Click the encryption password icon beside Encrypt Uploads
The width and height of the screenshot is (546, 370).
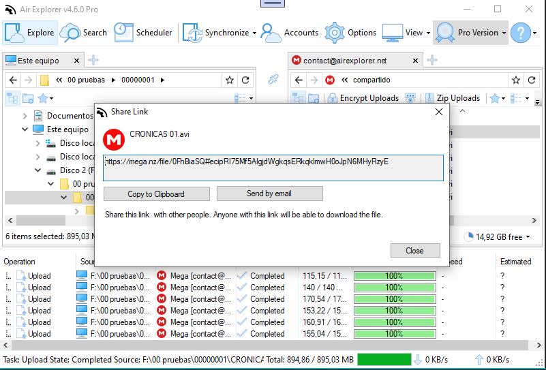click(x=410, y=98)
